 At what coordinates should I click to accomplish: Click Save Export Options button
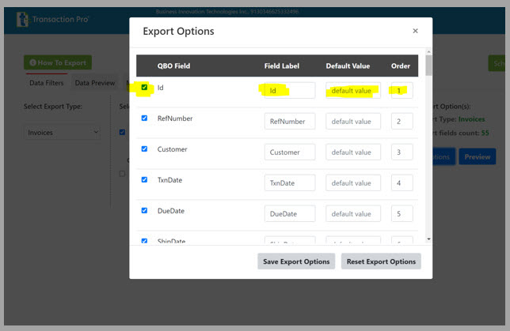pos(296,261)
